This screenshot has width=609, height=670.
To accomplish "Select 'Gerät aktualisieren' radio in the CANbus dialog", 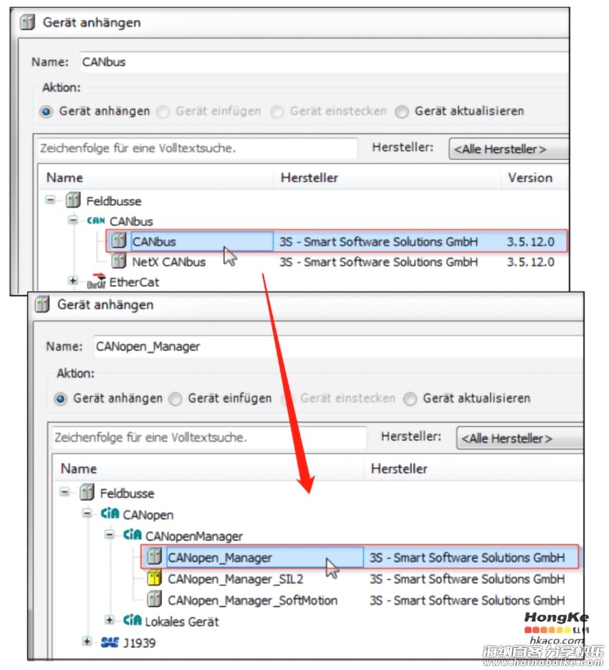I will point(402,112).
